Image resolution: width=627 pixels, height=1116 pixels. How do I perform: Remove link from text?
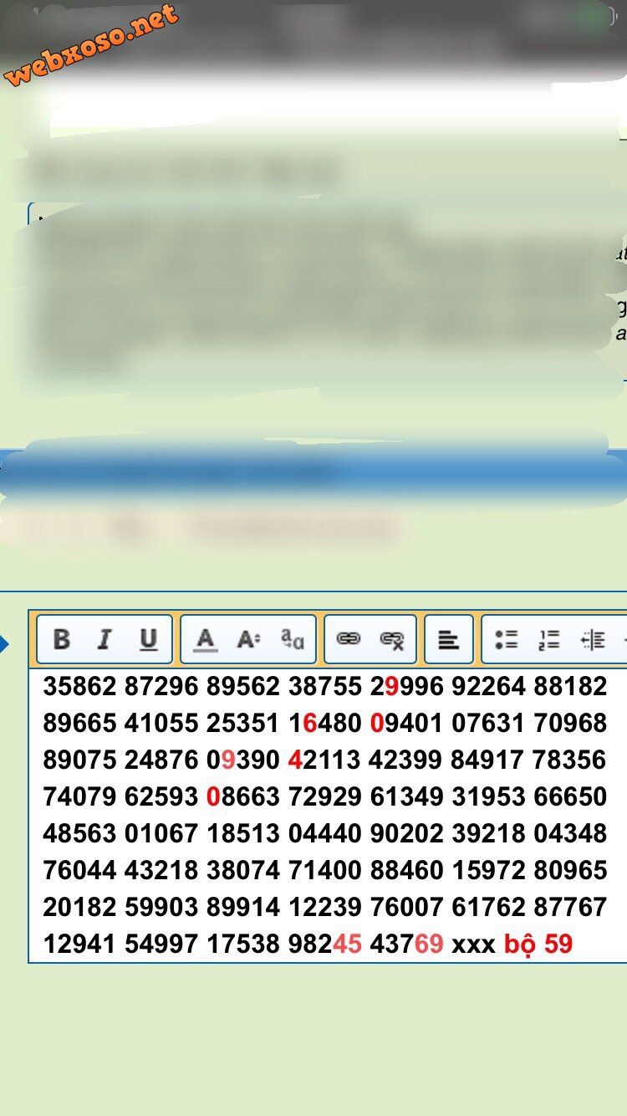[391, 640]
